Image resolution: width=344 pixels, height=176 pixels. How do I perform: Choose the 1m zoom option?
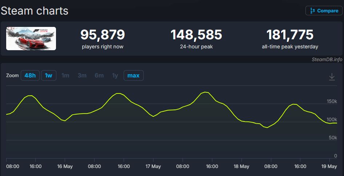click(x=65, y=76)
